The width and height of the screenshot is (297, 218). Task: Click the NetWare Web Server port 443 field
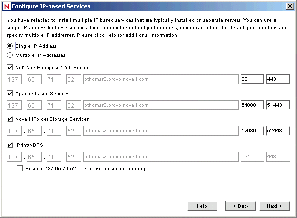coord(278,79)
